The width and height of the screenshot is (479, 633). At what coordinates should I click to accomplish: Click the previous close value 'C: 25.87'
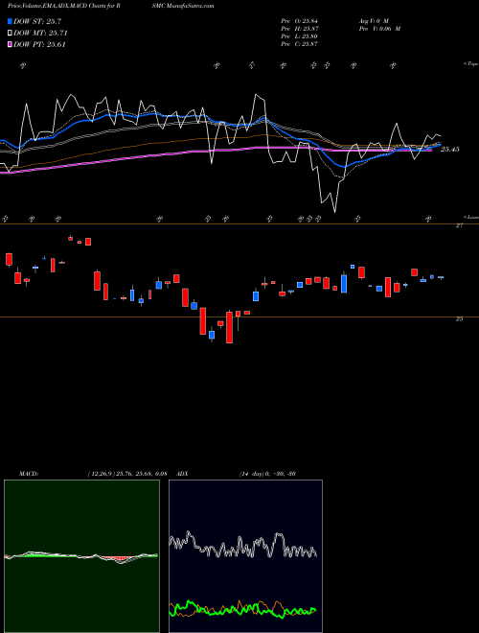coord(306,44)
